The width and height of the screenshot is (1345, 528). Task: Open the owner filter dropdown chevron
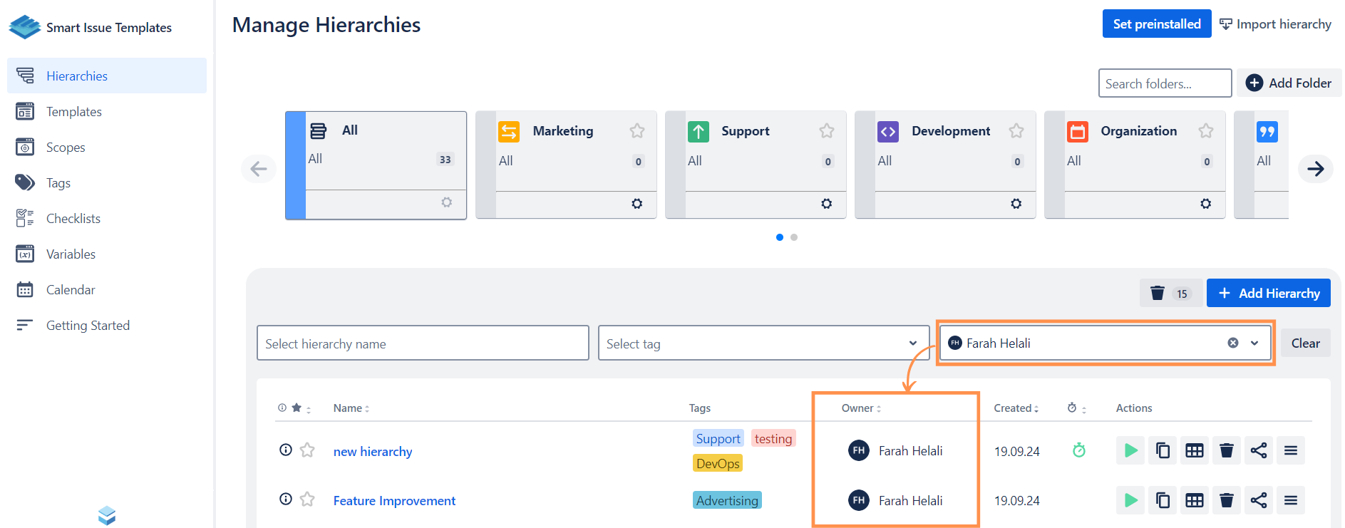tap(1254, 343)
